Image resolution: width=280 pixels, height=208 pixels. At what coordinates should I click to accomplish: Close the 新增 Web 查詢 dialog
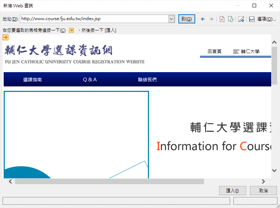pyautogui.click(x=271, y=5)
